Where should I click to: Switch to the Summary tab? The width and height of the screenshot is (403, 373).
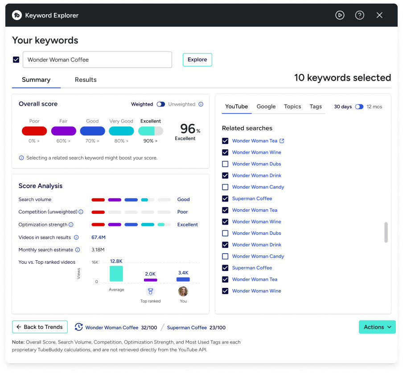pos(36,80)
